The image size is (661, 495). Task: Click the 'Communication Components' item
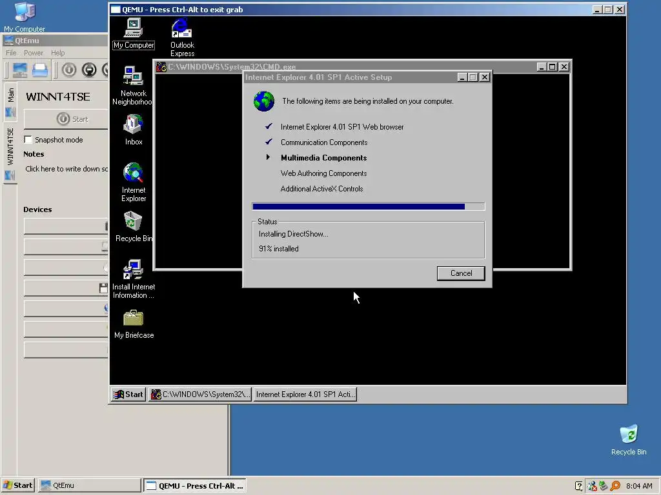[324, 142]
